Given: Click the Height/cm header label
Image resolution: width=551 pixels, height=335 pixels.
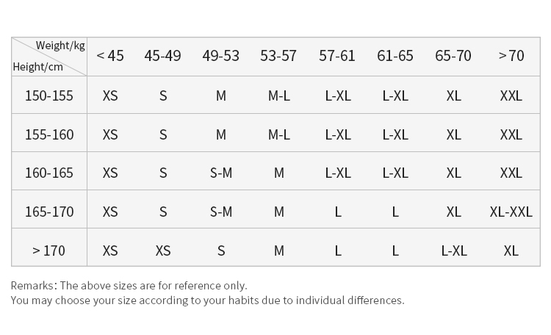Looking at the screenshot, I should [x=38, y=67].
